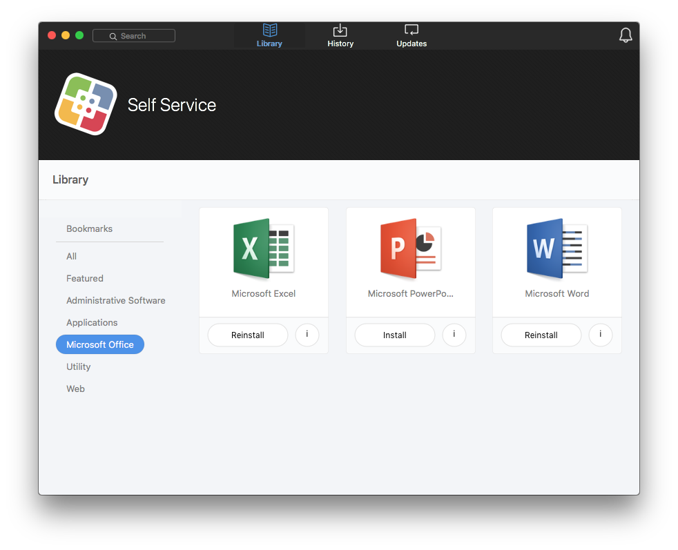Reinstall Microsoft Word
The height and width of the screenshot is (550, 678).
coord(541,335)
